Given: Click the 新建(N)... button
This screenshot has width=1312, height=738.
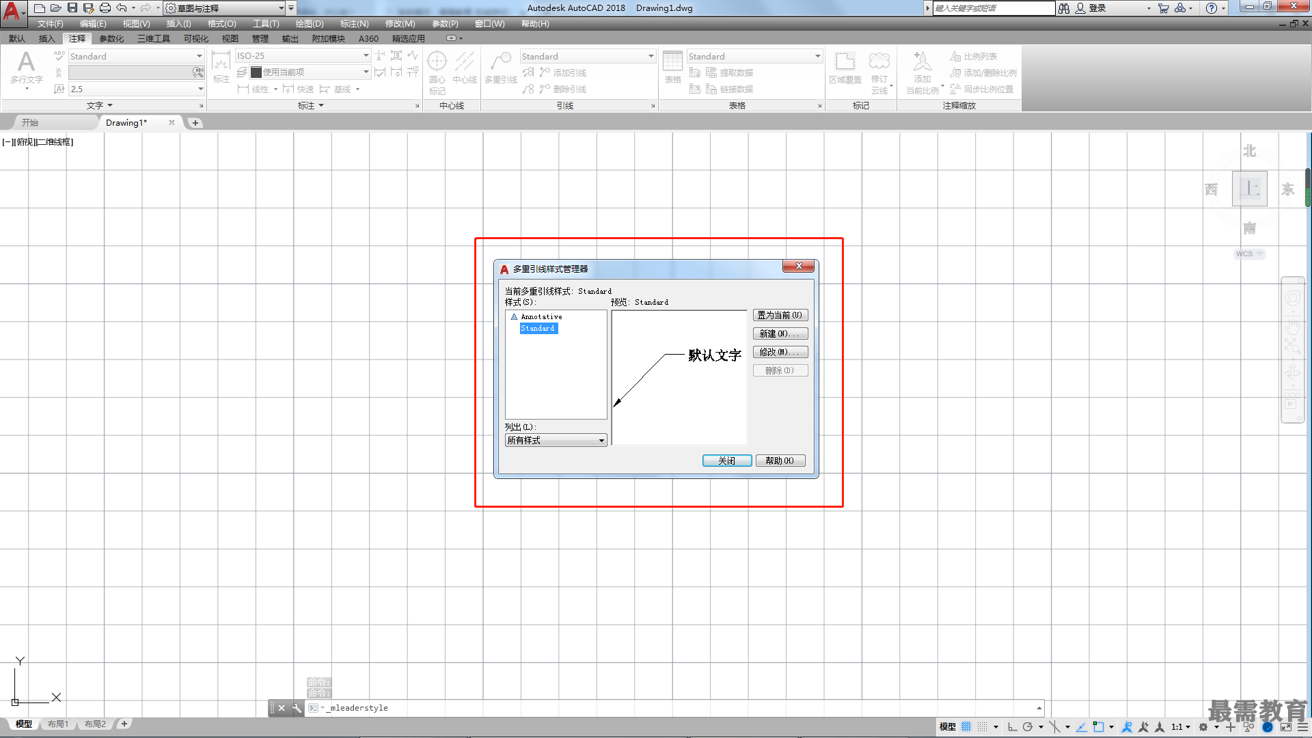Looking at the screenshot, I should point(780,333).
